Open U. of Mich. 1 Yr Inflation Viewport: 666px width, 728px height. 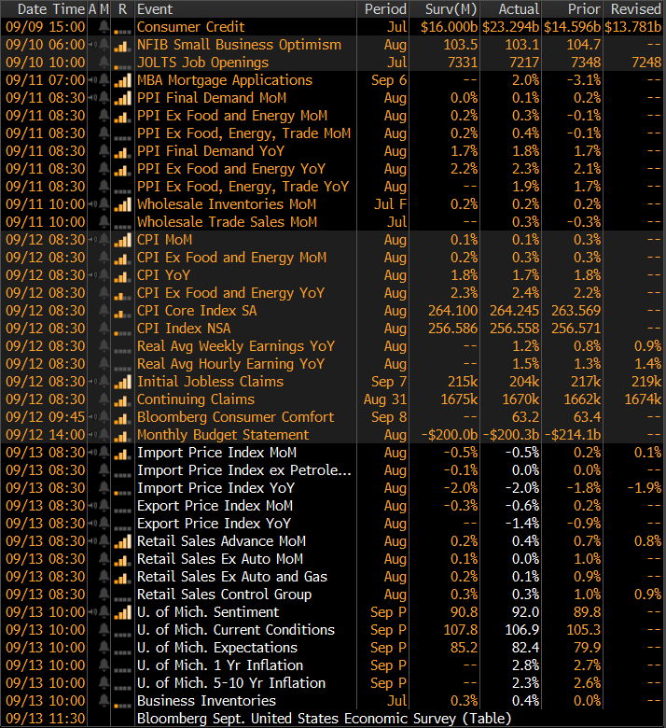(x=220, y=665)
